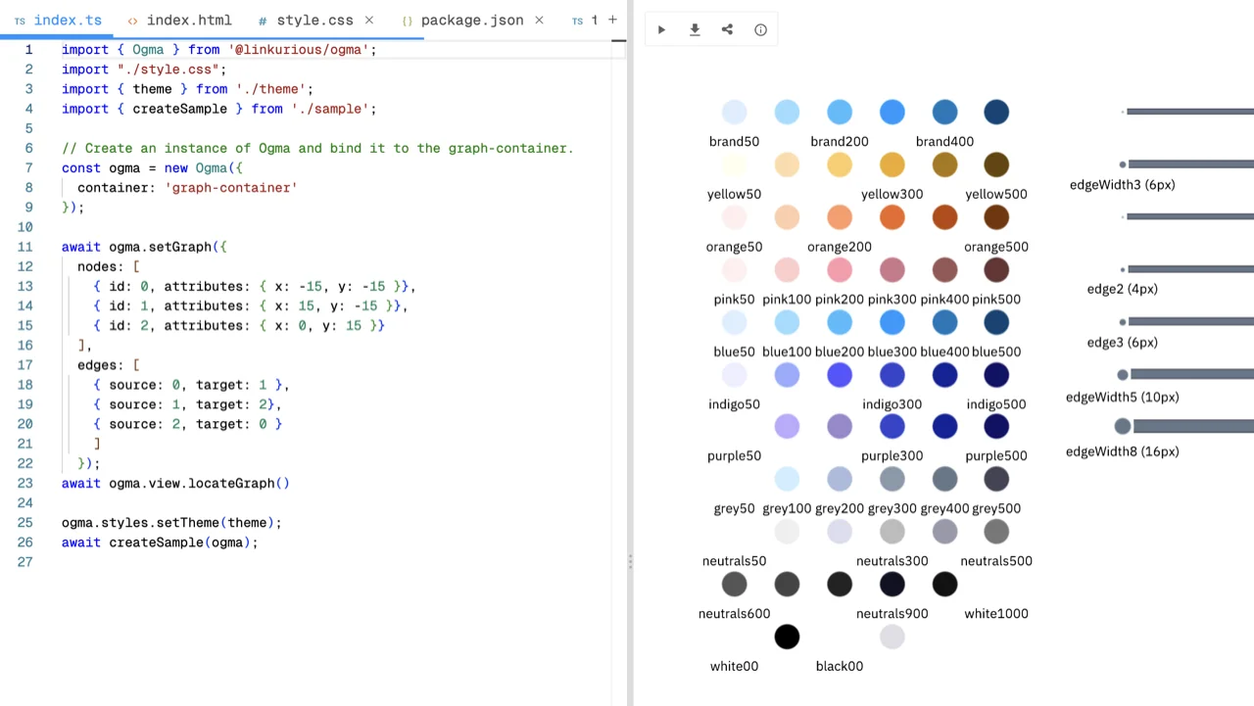Click the editor's vertical scrollbar
Screen dimensions: 1254x706
click(618, 372)
